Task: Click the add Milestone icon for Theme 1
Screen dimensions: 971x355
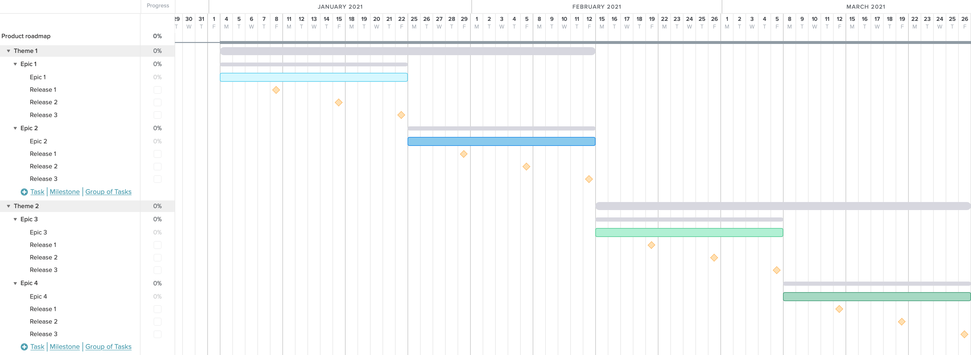Action: pos(64,192)
